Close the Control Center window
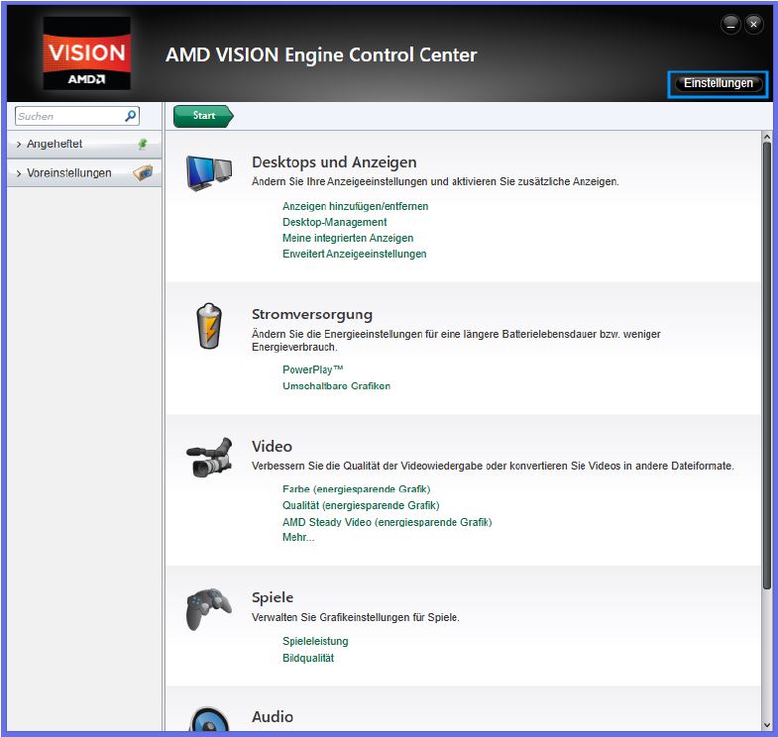 coord(753,24)
